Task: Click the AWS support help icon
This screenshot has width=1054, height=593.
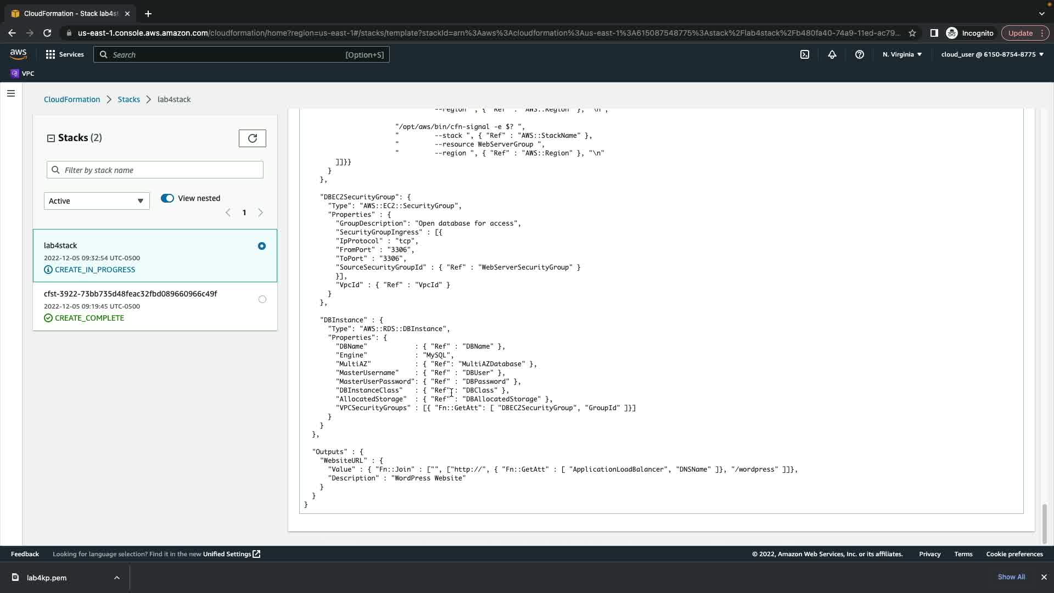Action: pyautogui.click(x=860, y=54)
